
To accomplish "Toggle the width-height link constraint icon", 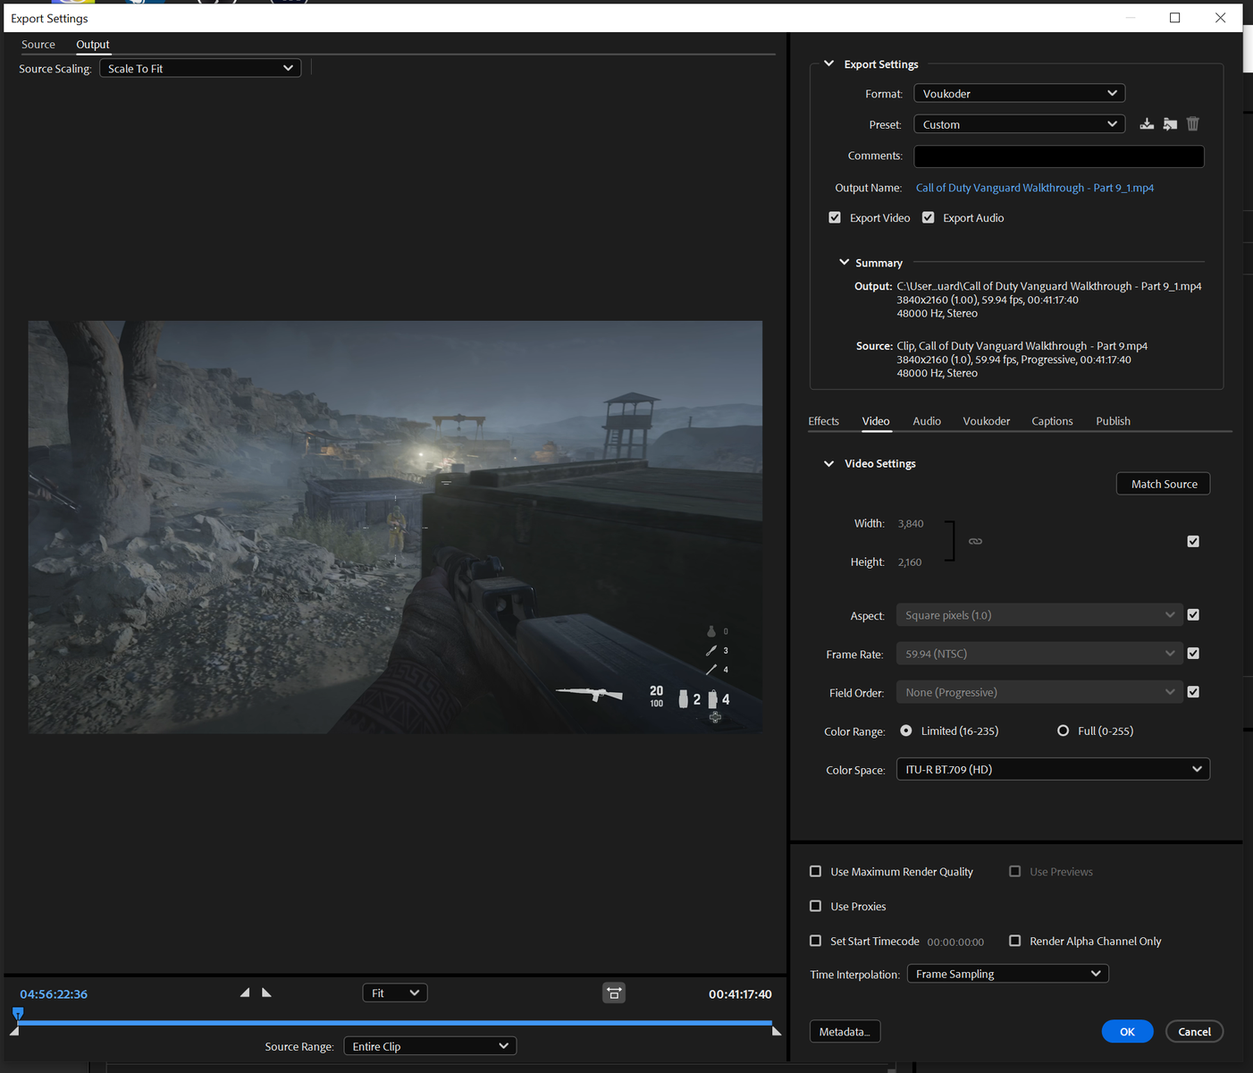I will point(975,542).
